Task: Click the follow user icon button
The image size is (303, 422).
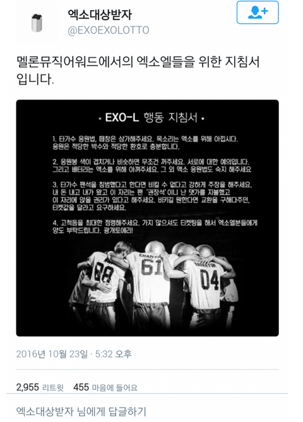Action: pos(258,13)
